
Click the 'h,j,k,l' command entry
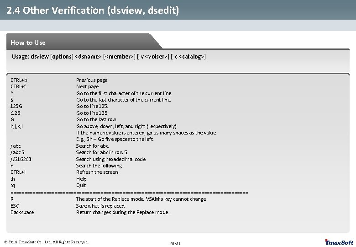[x=16, y=126]
